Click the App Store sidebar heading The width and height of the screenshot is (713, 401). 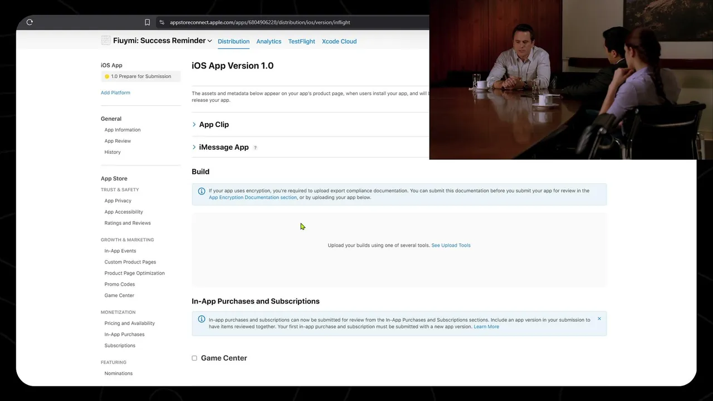(114, 179)
